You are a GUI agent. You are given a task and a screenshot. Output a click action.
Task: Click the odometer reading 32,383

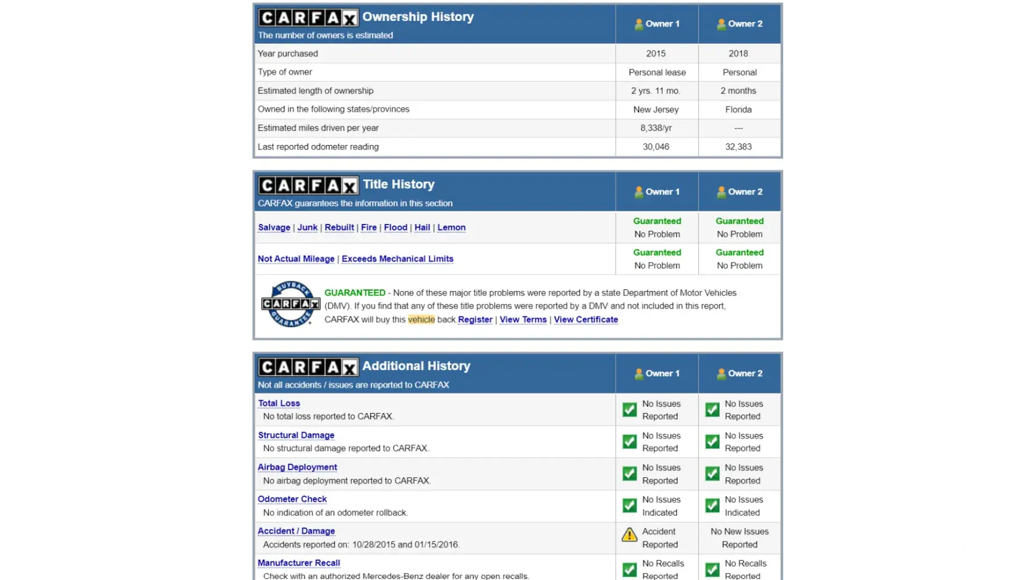click(738, 147)
